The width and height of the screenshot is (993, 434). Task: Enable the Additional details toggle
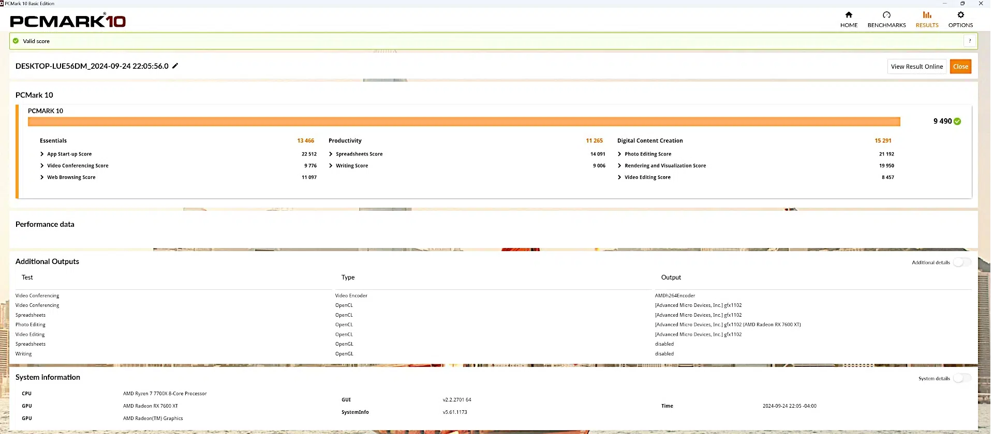coord(961,262)
